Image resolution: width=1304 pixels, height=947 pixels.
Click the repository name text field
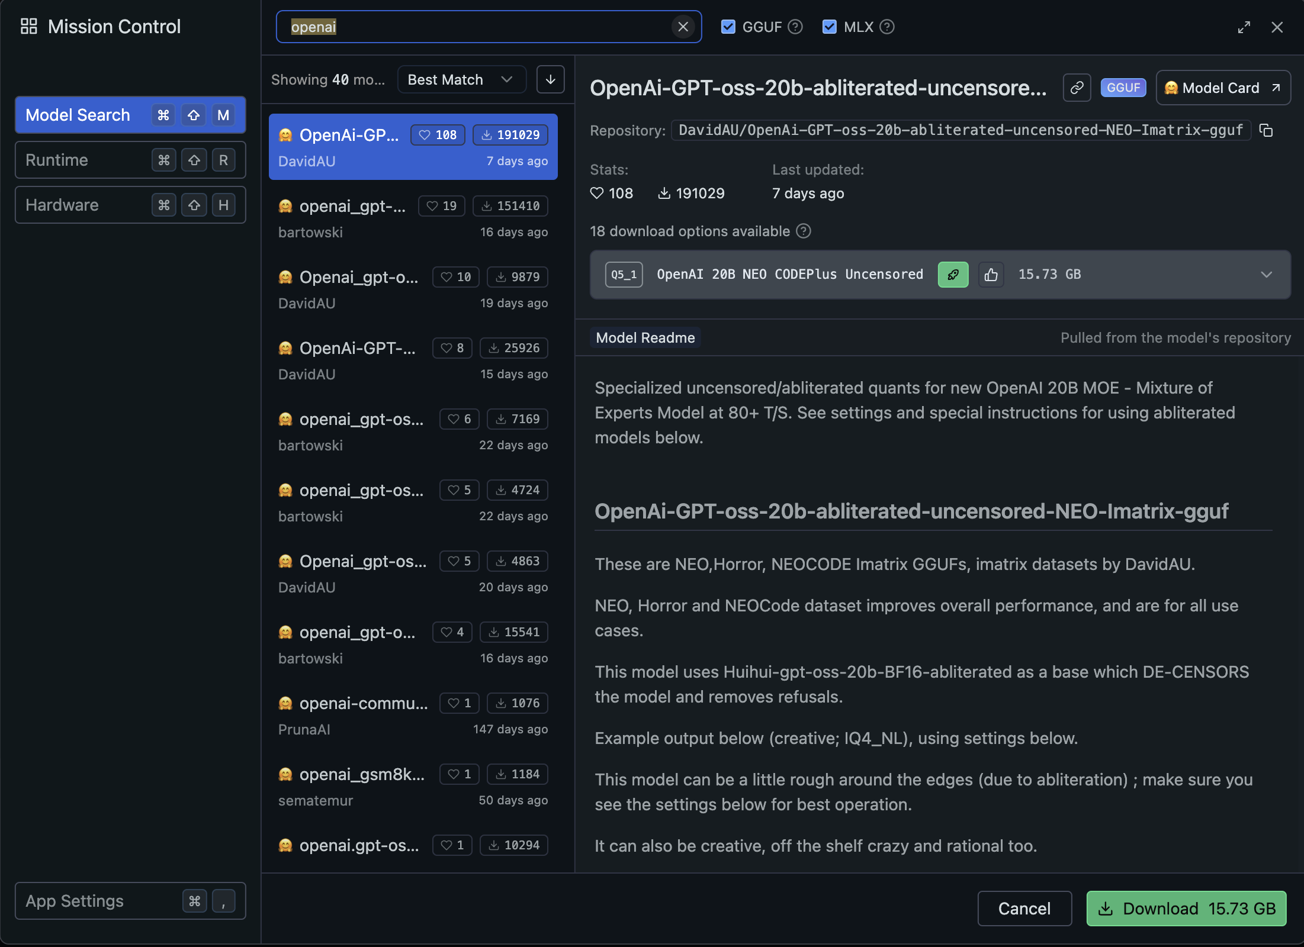[x=961, y=130]
